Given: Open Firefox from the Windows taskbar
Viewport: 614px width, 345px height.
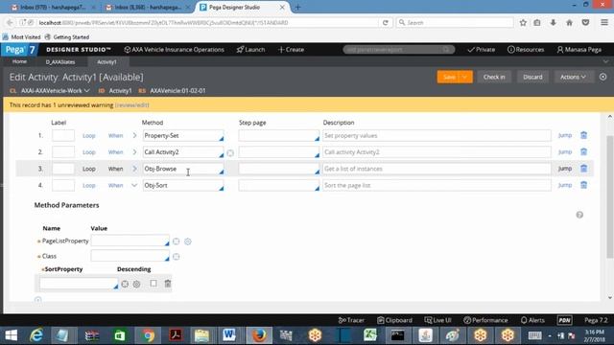Looking at the screenshot, I should [x=259, y=335].
